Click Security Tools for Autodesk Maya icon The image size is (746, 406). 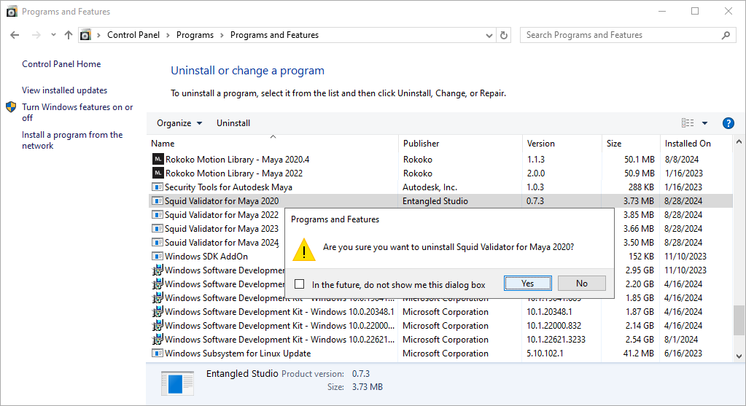(x=158, y=187)
